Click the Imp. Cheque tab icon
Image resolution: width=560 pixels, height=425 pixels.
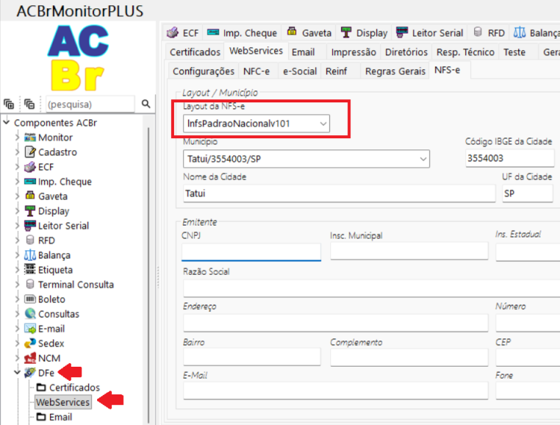(214, 33)
